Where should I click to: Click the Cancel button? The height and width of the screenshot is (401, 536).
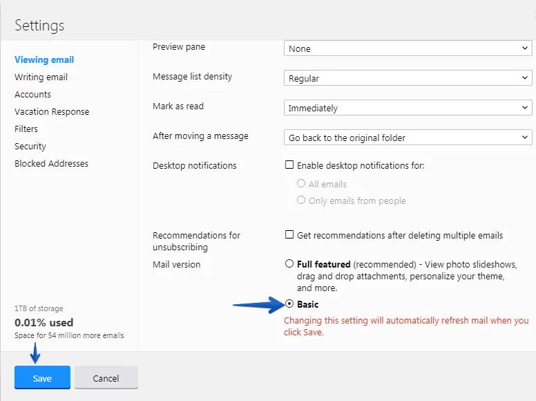pos(106,378)
